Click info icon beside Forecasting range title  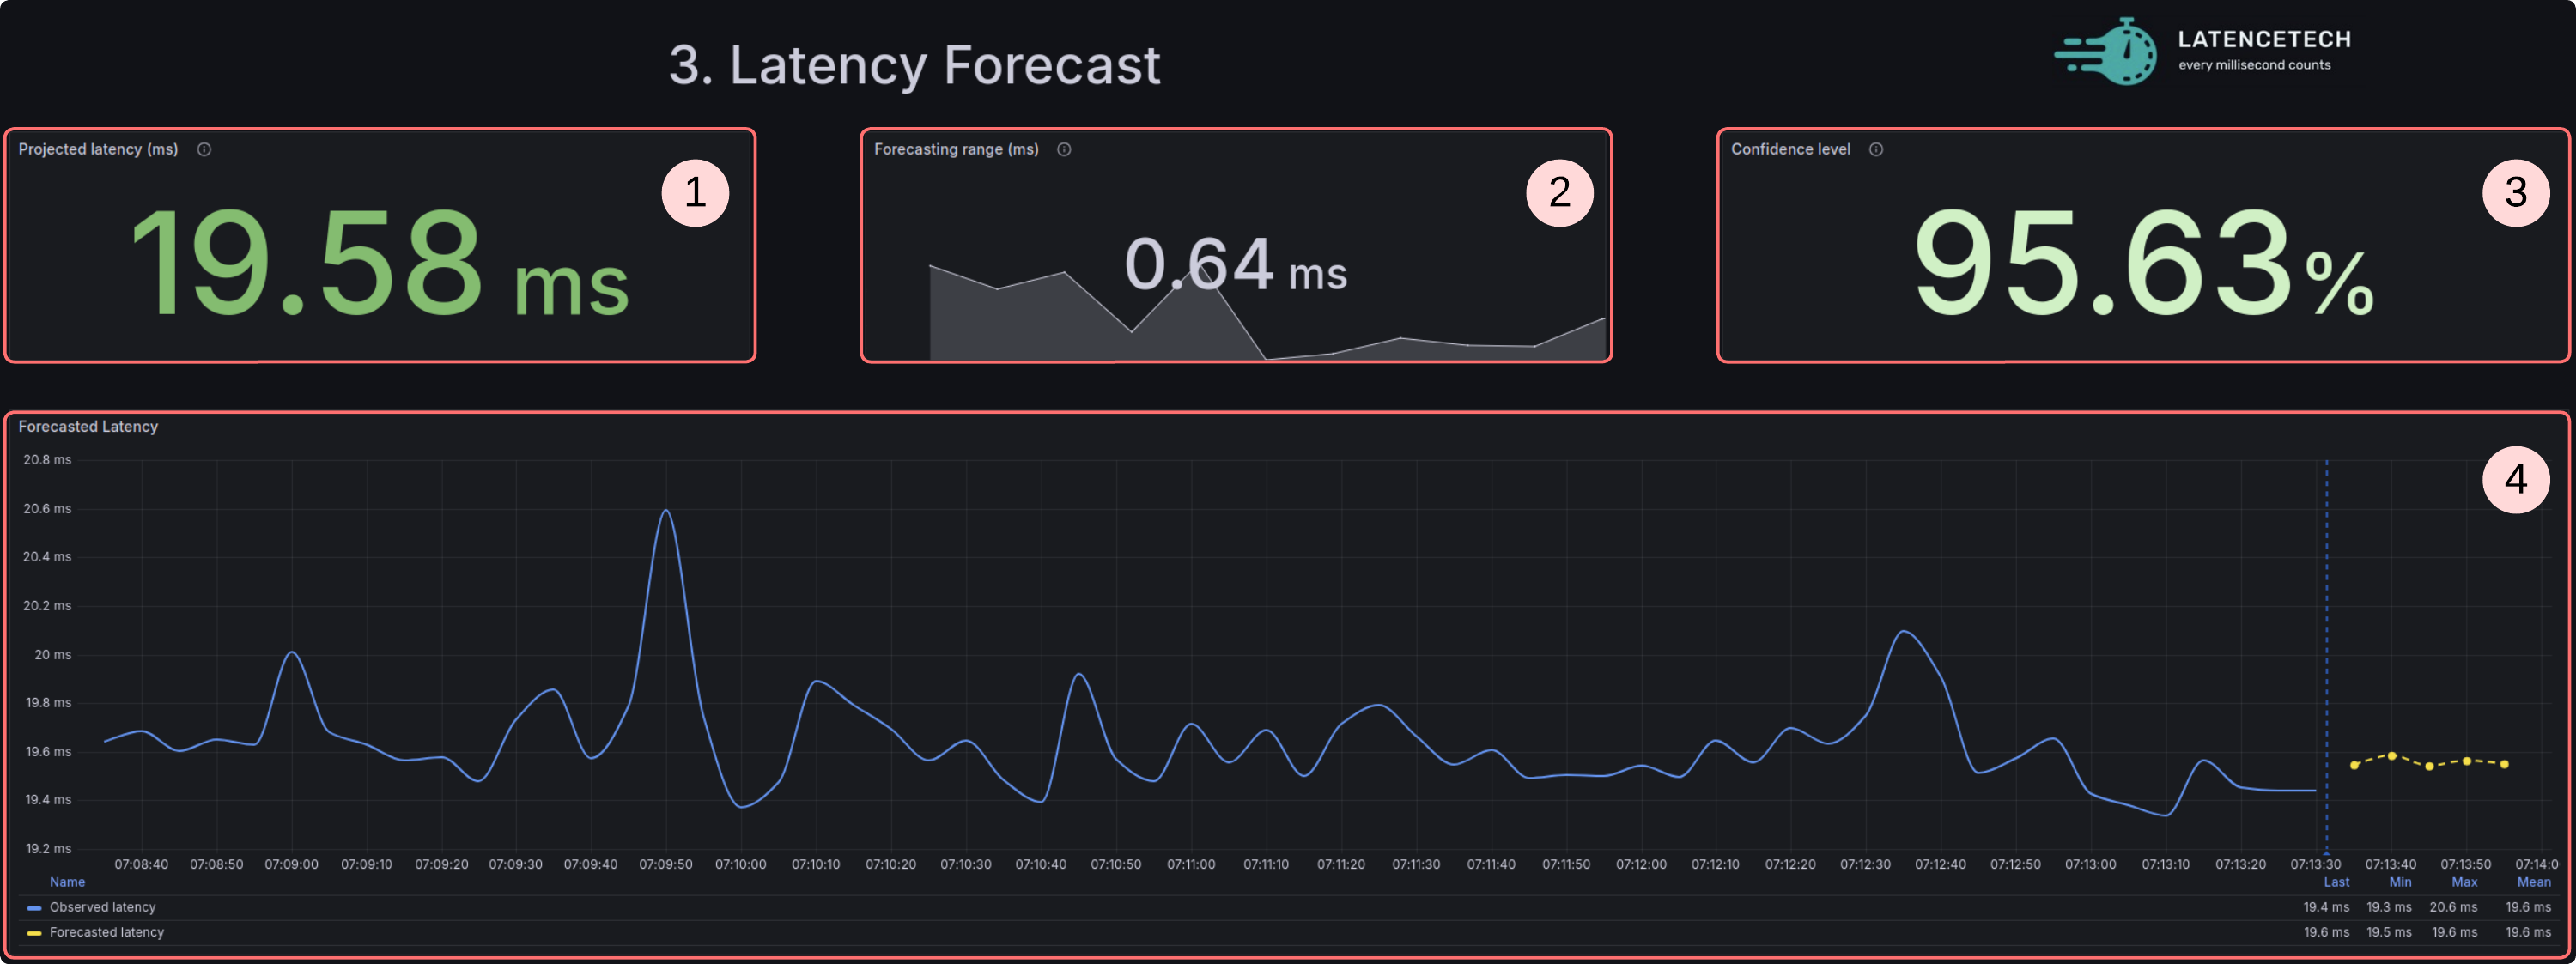point(1064,149)
